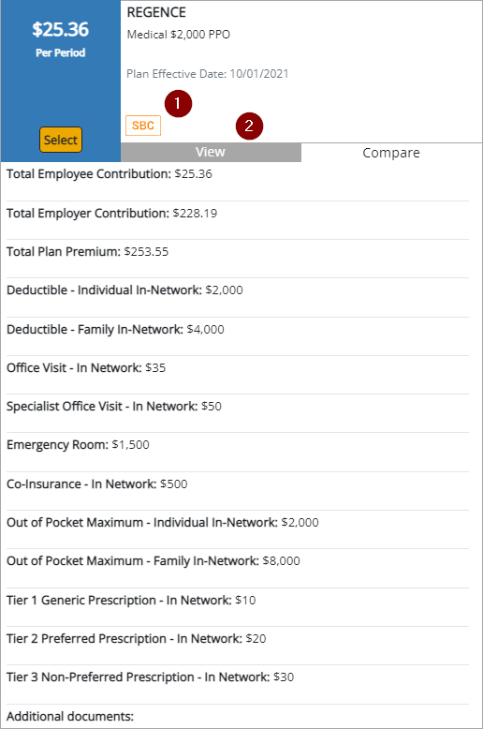Image resolution: width=483 pixels, height=729 pixels.
Task: Click the yellow Select button
Action: point(60,140)
